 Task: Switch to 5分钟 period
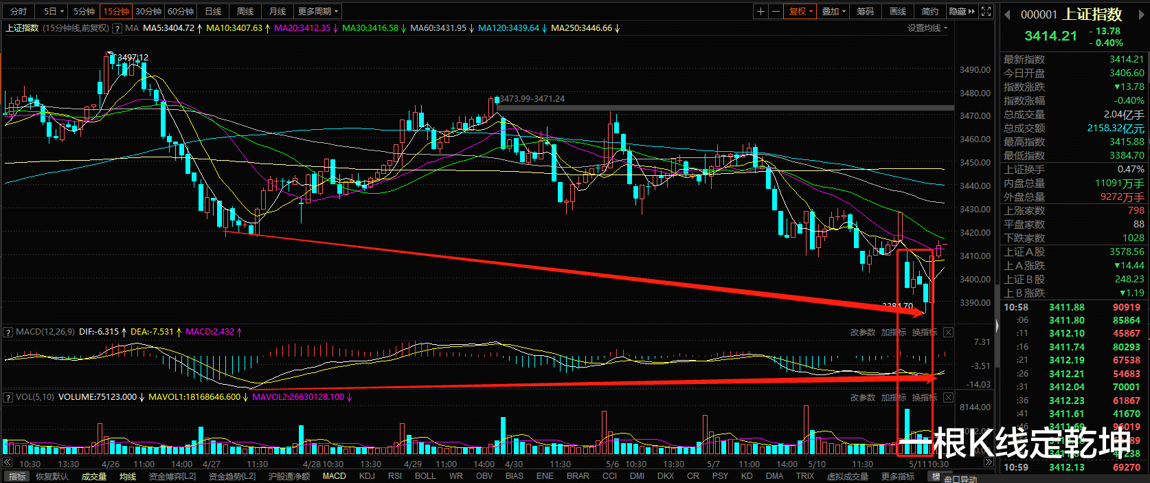coord(84,12)
